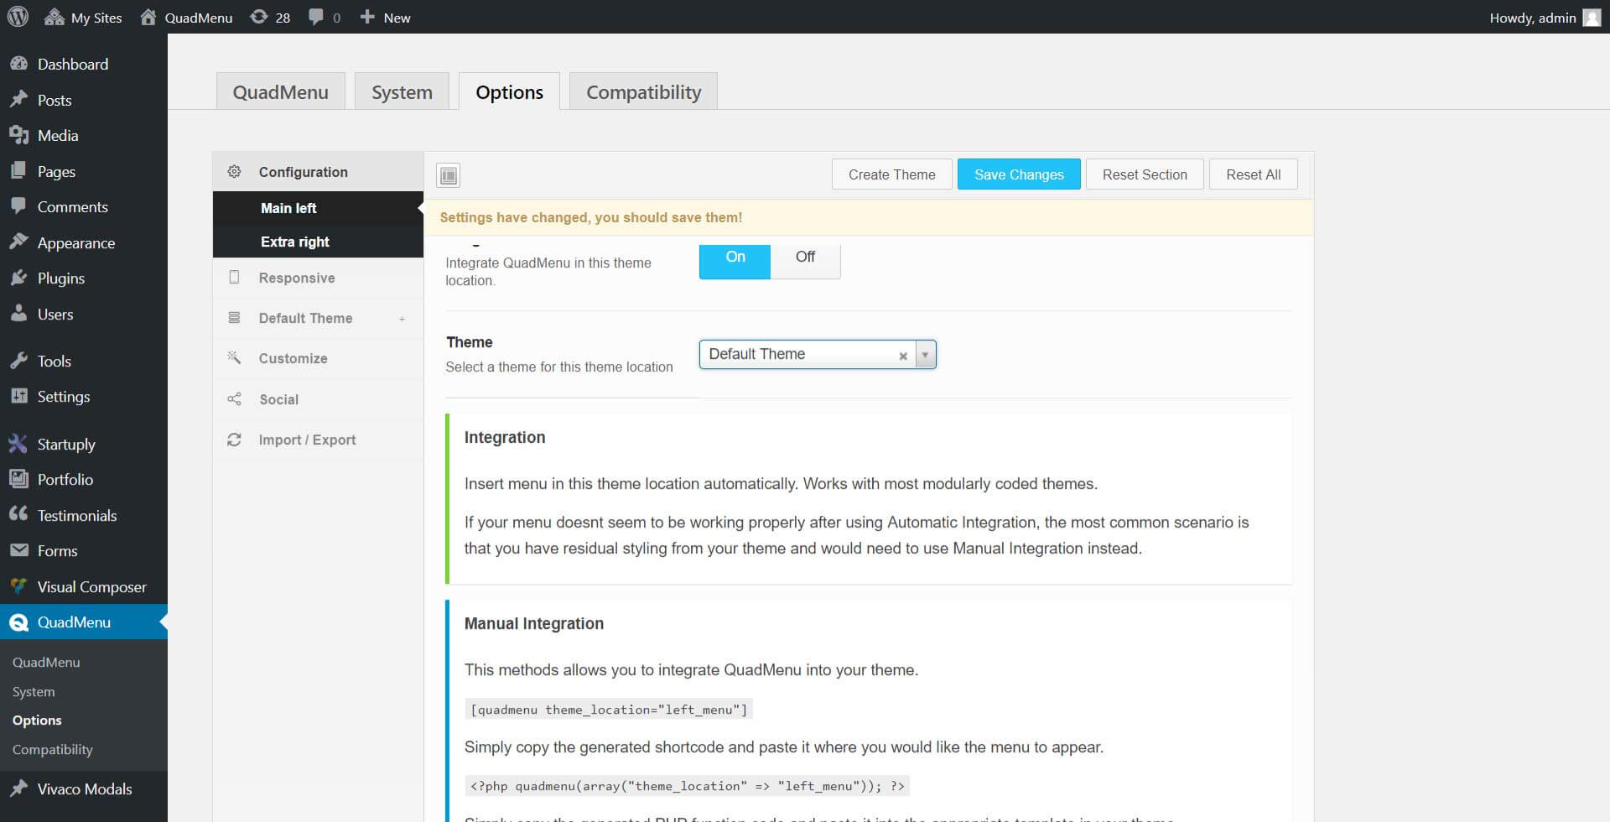The image size is (1610, 822).
Task: Click the Reset All button
Action: tap(1253, 174)
